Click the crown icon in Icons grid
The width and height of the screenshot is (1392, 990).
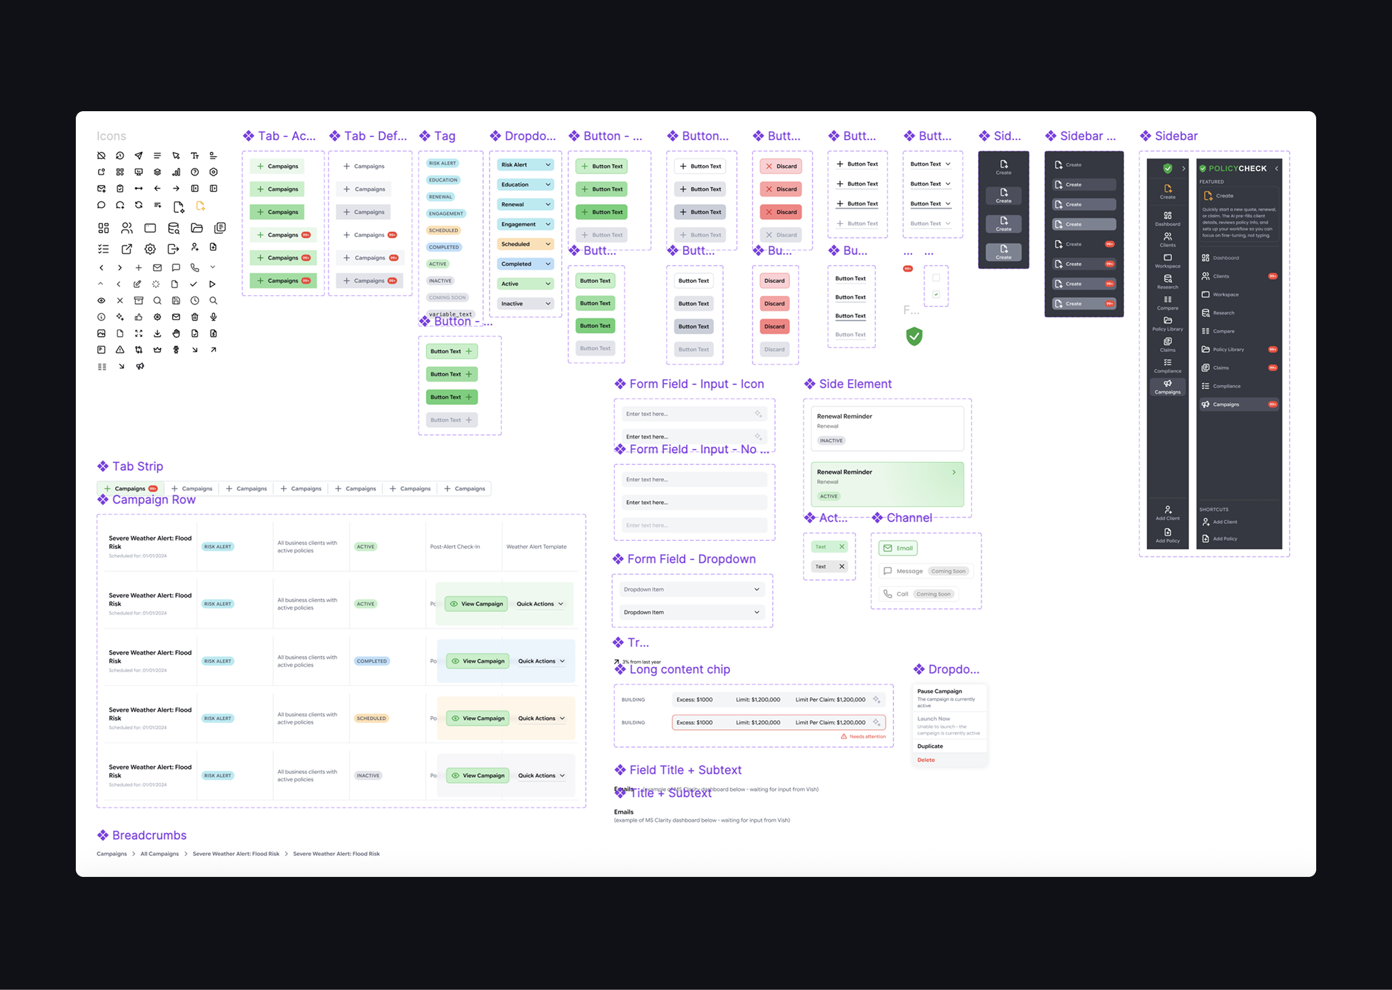point(157,350)
